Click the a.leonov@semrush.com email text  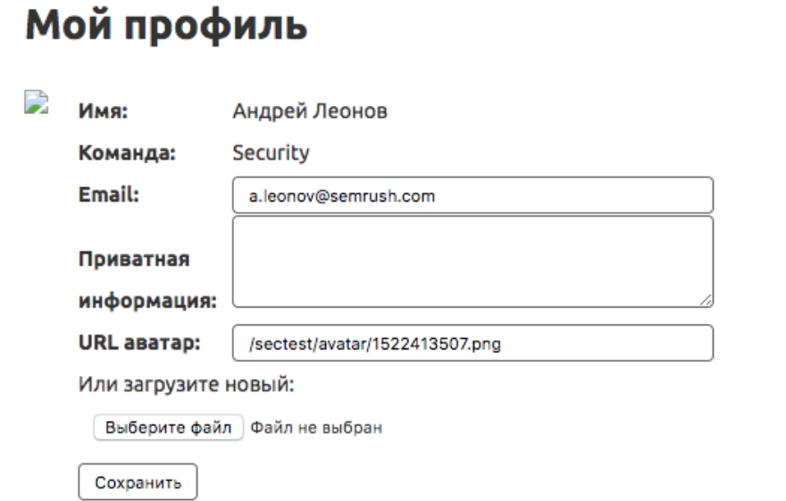click(x=341, y=196)
